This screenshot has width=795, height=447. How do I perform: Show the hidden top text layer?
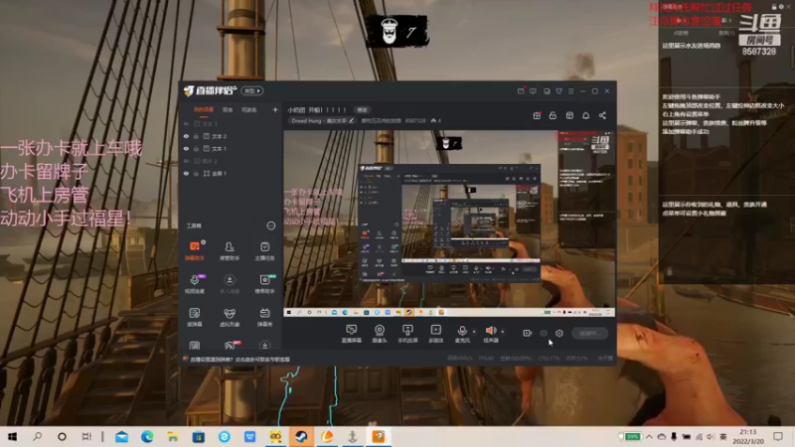click(x=186, y=123)
